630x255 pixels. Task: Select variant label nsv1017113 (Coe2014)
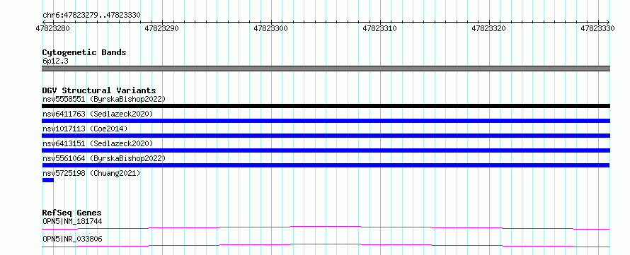(x=85, y=129)
